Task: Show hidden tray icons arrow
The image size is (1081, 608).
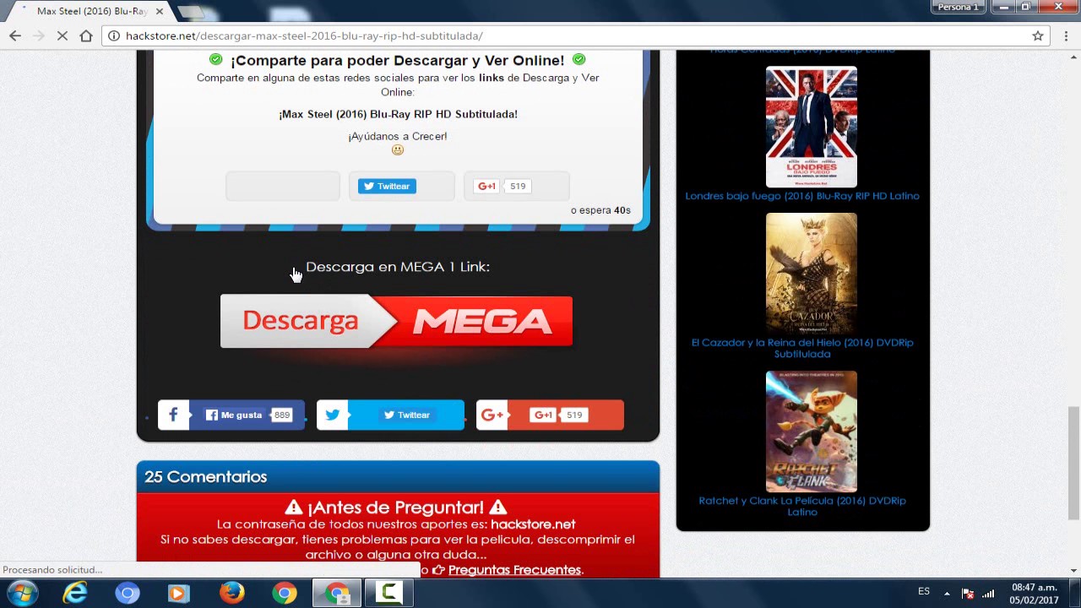Action: click(x=947, y=593)
